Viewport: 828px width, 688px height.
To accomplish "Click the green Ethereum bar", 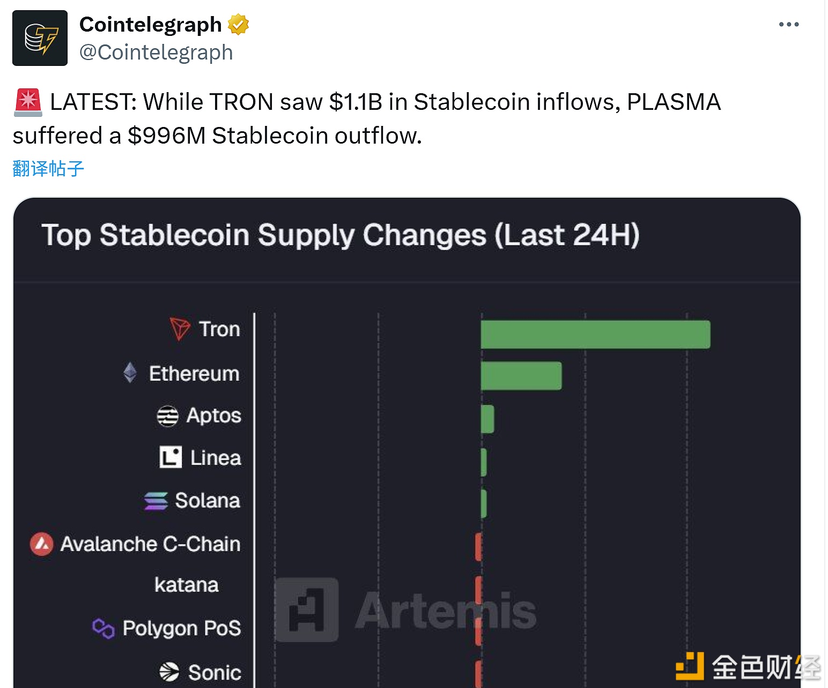I will click(521, 376).
